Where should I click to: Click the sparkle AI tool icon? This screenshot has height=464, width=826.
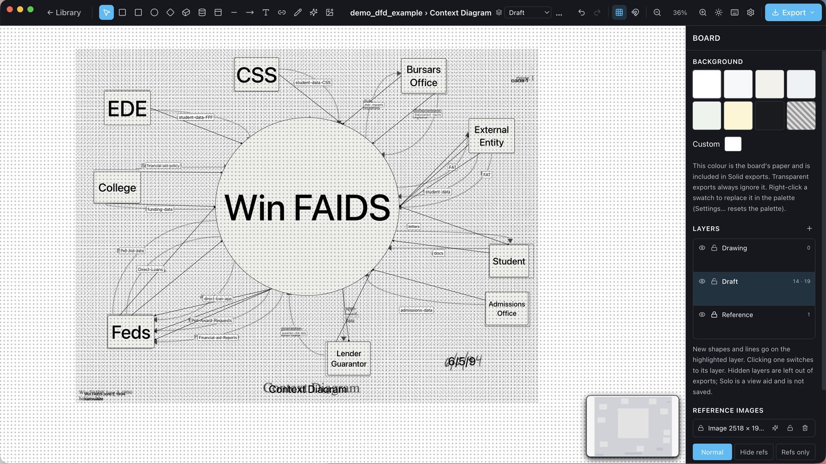313,12
